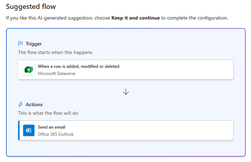Click the Office 365 Outlook connector icon
251x162 pixels.
(x=29, y=130)
